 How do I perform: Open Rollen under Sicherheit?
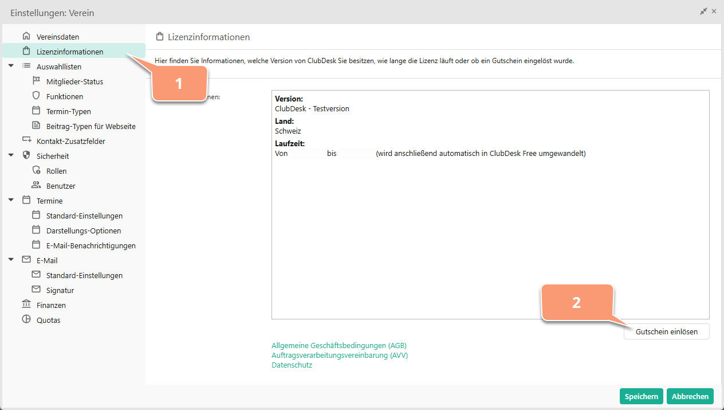tap(57, 171)
